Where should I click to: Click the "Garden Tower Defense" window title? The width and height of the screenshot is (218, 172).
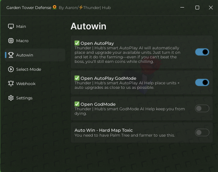29,8
